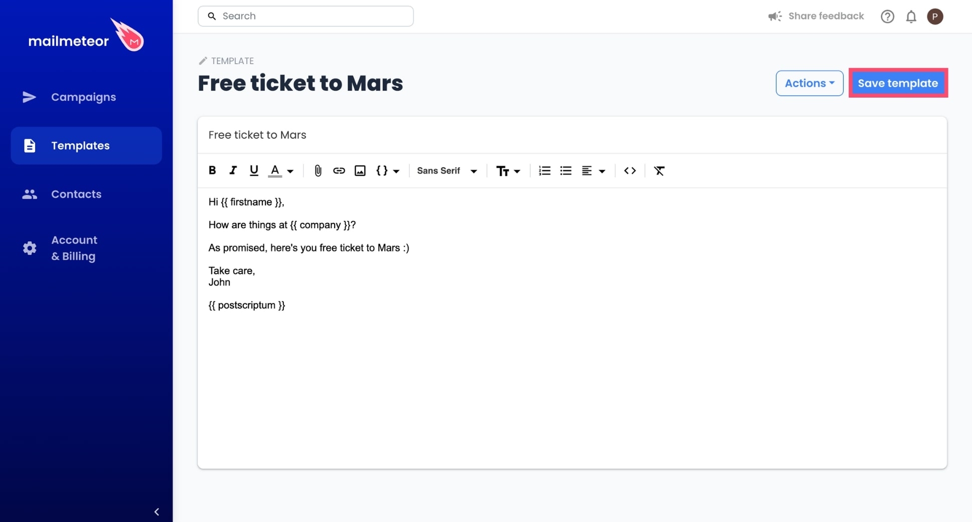Image resolution: width=972 pixels, height=522 pixels.
Task: Click the 'Take care,' line
Action: coord(232,271)
